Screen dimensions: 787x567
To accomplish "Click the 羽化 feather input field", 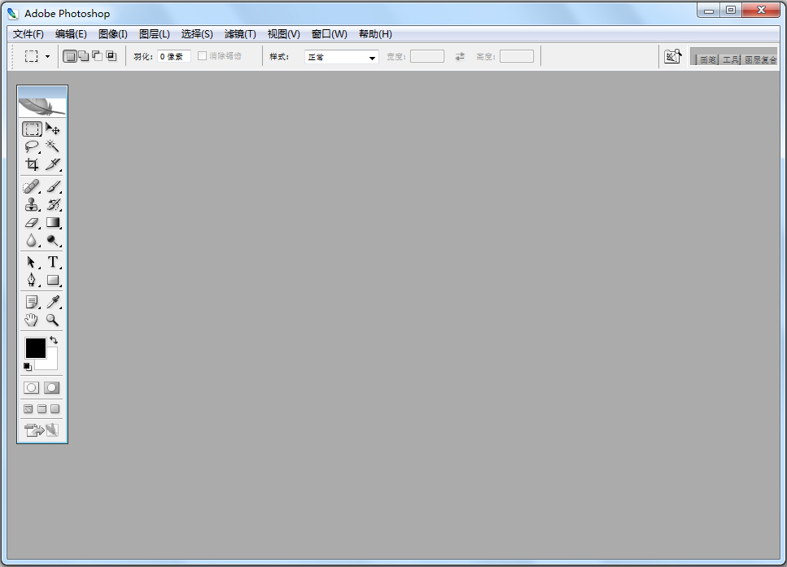I will coord(173,57).
